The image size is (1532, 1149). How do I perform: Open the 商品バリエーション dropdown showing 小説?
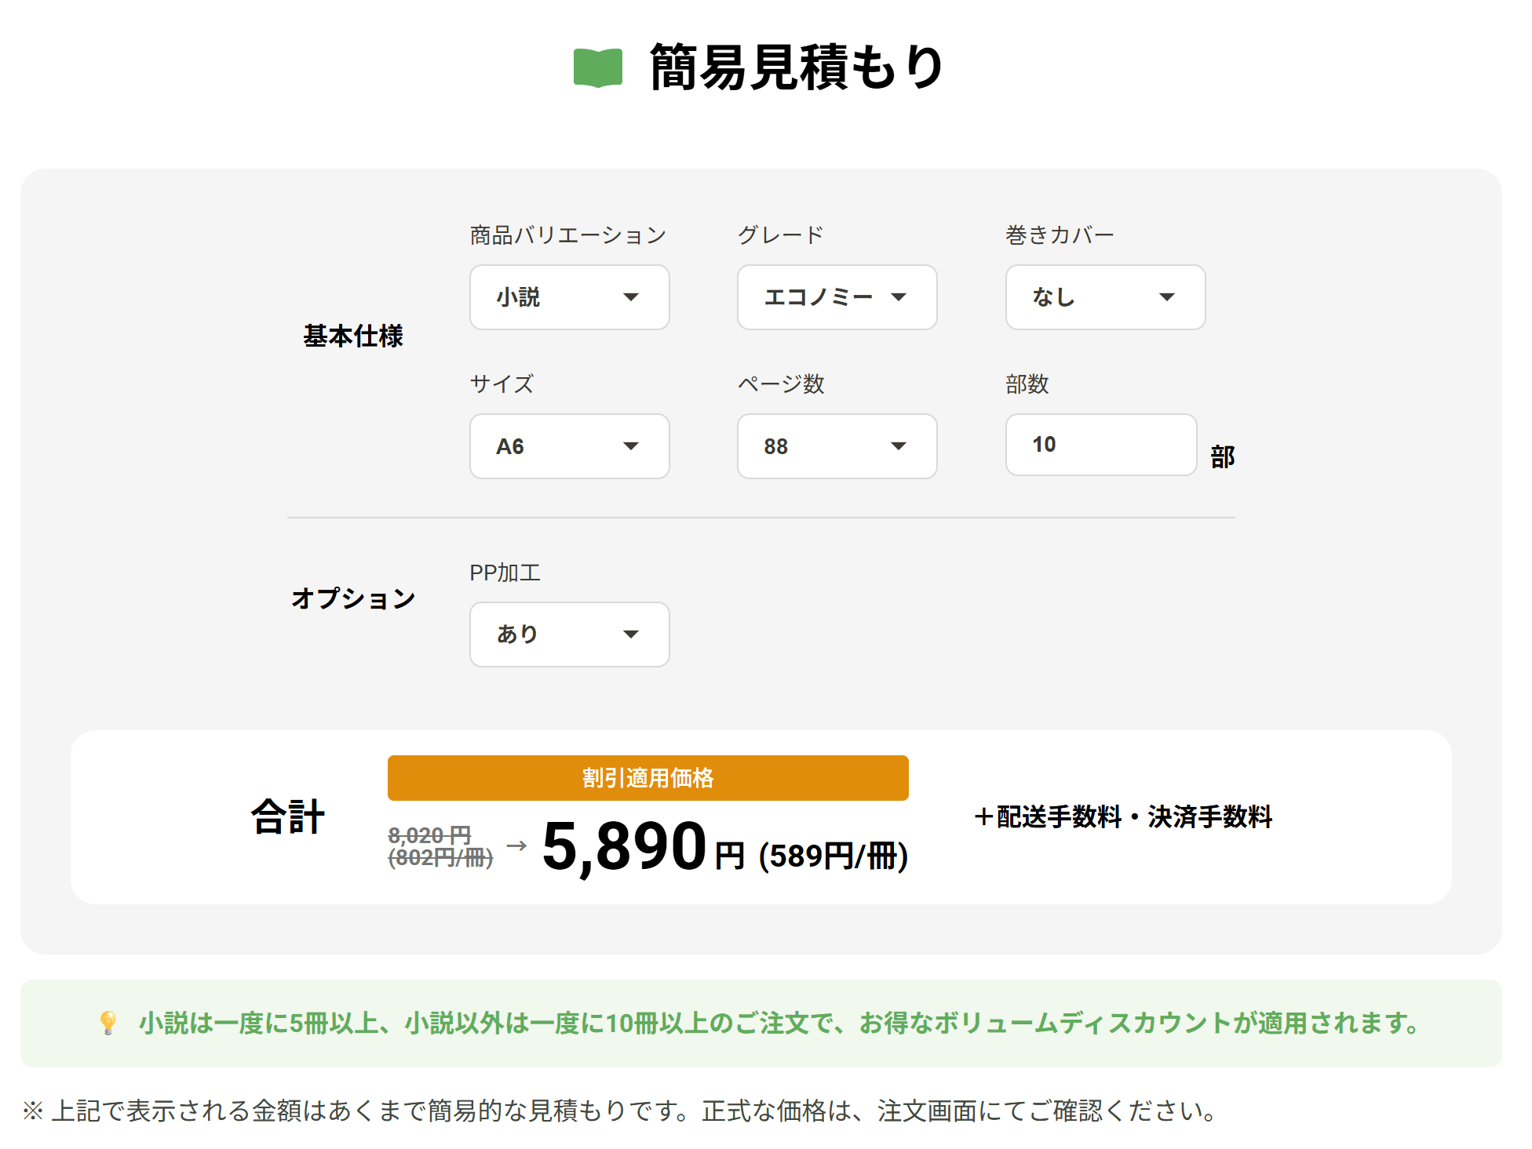tap(569, 297)
